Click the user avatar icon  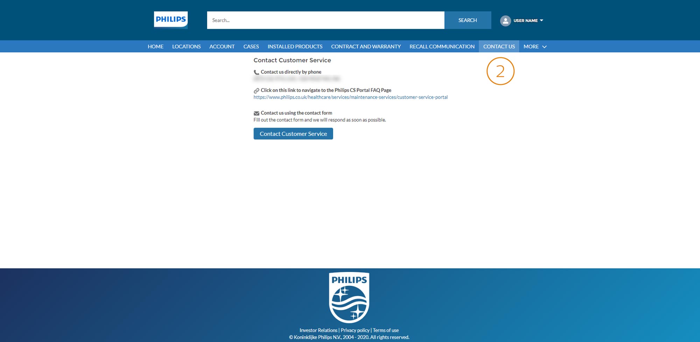tap(505, 21)
